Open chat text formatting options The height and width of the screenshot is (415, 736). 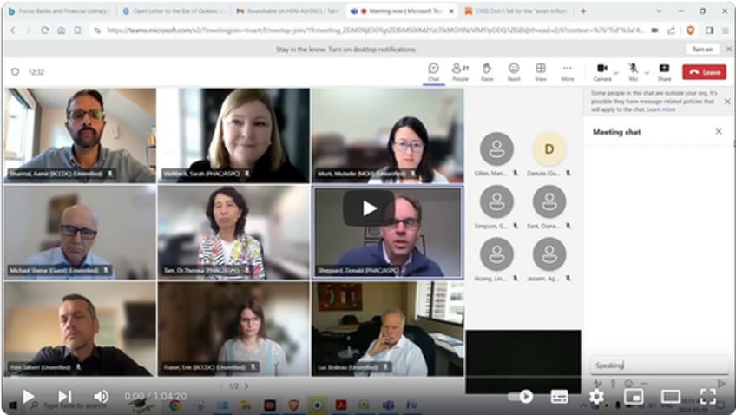click(597, 383)
